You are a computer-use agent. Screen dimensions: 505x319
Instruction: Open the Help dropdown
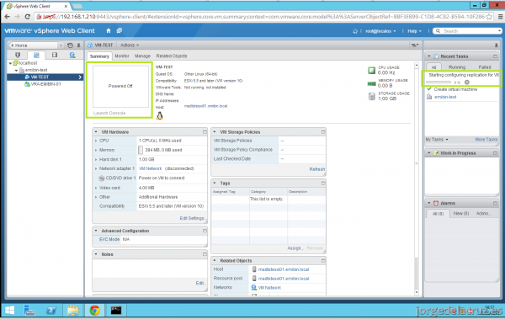click(x=414, y=31)
